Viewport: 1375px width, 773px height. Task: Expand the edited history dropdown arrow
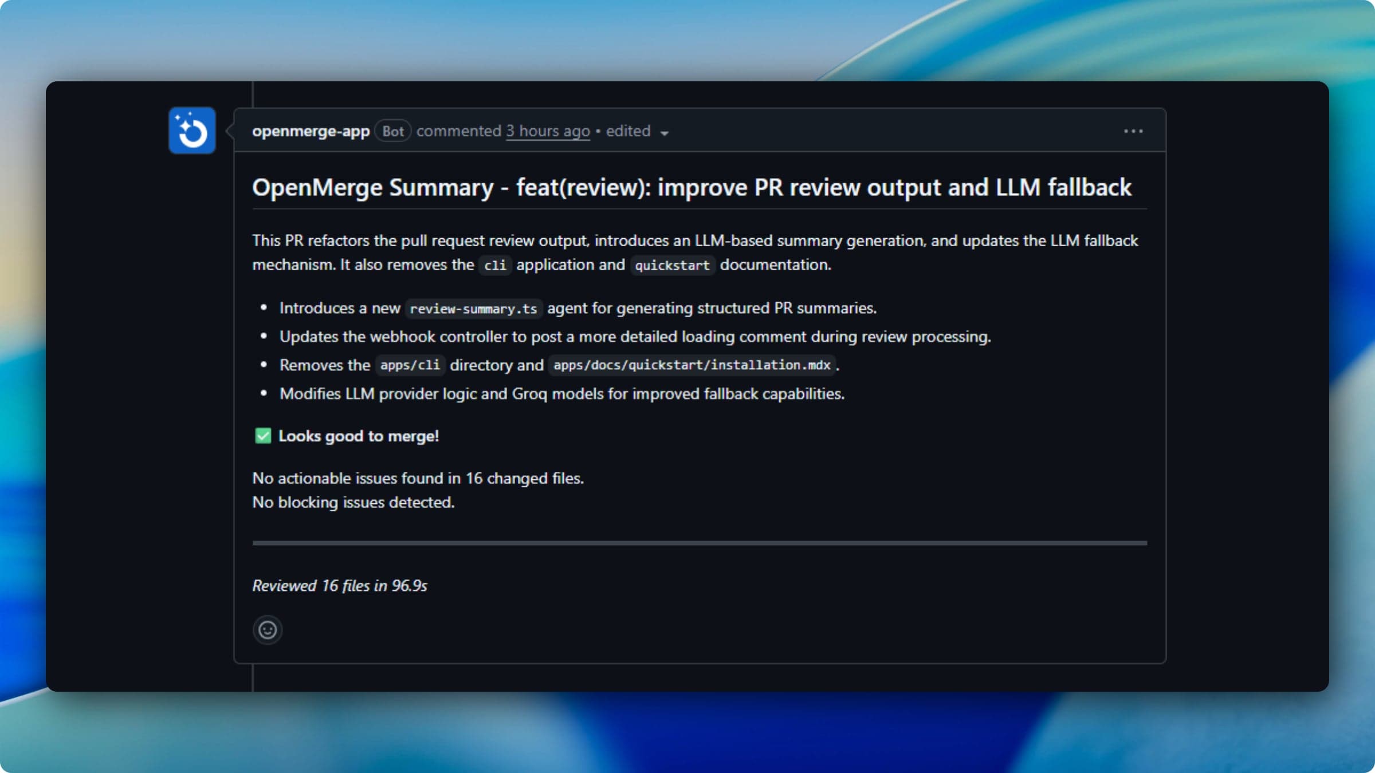[x=665, y=133]
